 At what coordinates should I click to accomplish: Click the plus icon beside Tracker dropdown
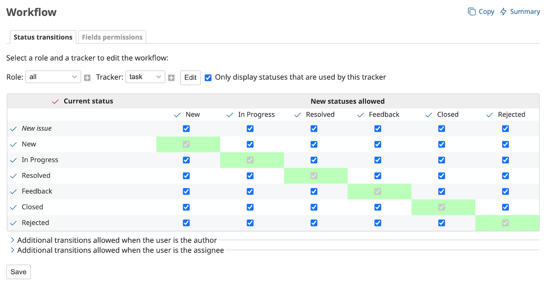[x=171, y=78]
